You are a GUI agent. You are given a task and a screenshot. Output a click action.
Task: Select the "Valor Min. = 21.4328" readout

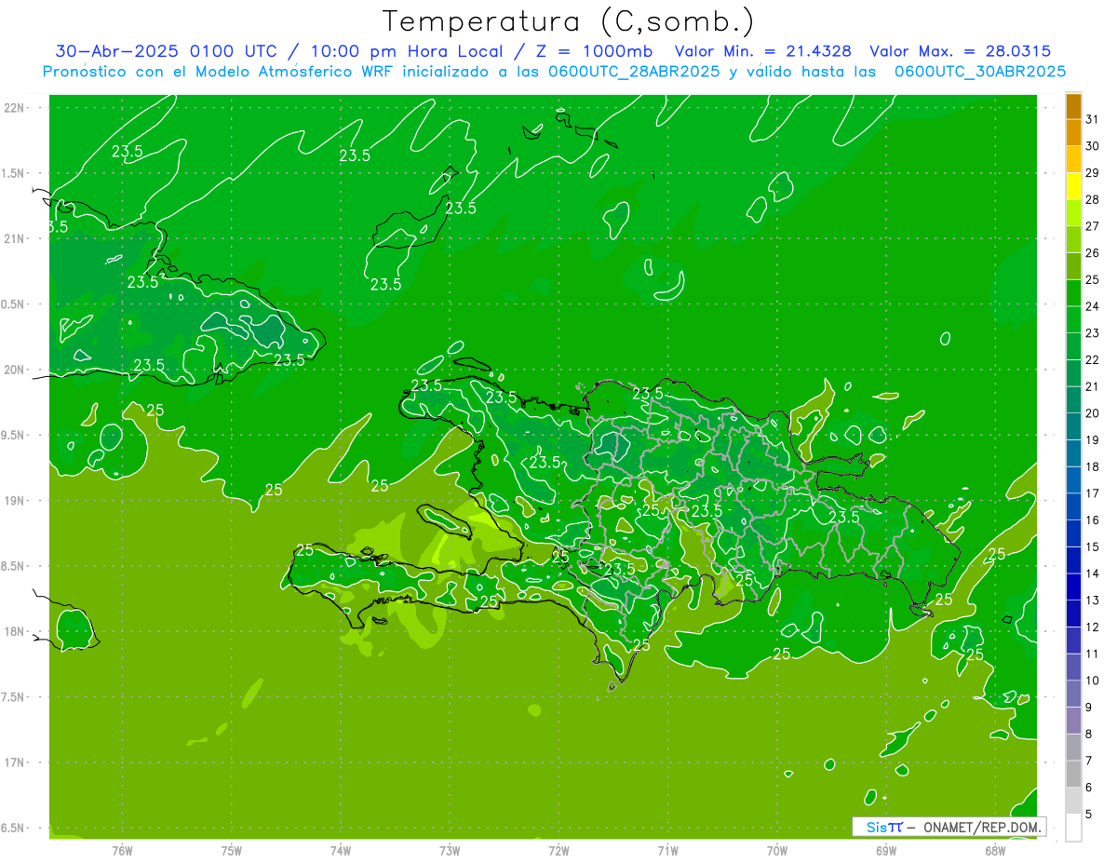pos(762,51)
